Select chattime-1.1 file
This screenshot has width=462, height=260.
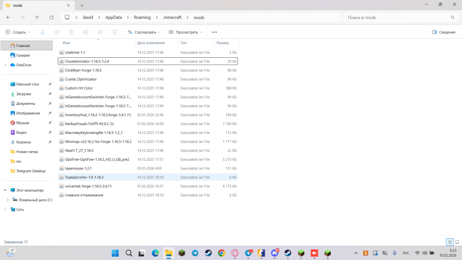[x=148, y=52]
